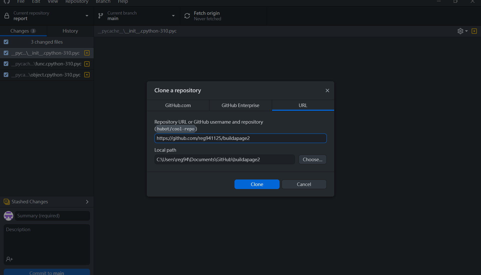The height and width of the screenshot is (275, 481).
Task: Click the lock icon next to Current repository
Action: pos(7,16)
